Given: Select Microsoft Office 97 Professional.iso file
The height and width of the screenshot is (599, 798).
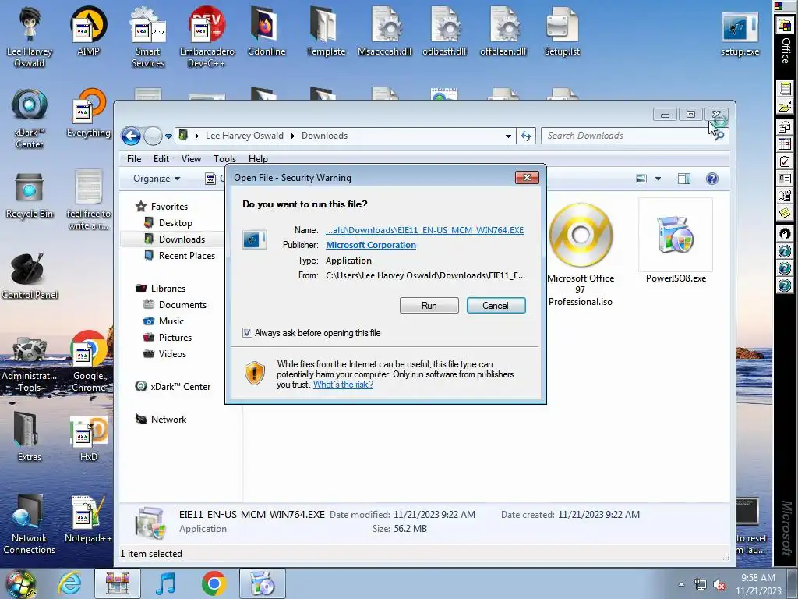Looking at the screenshot, I should coord(581,255).
